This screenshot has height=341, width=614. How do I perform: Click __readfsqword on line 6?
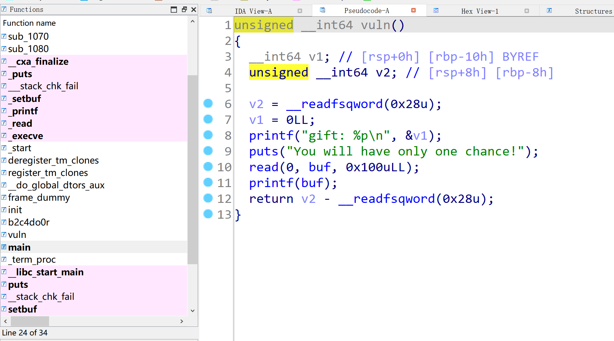(x=334, y=104)
